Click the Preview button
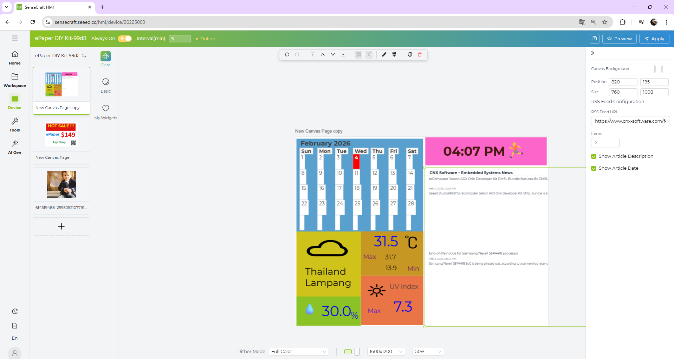Viewport: 674px width, 359px height. [x=619, y=39]
